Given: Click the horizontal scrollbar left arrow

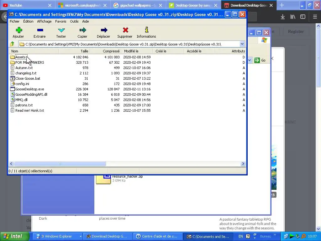Looking at the screenshot, I should coord(11,163).
